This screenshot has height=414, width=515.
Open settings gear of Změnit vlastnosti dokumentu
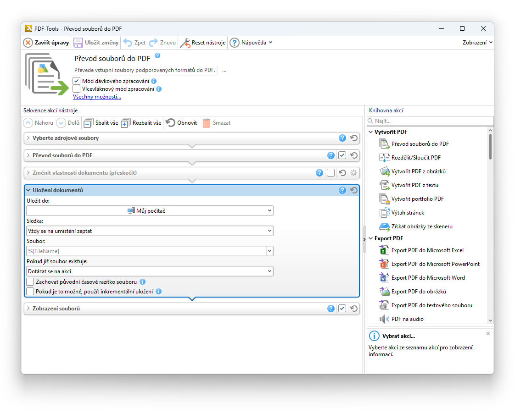pos(354,173)
